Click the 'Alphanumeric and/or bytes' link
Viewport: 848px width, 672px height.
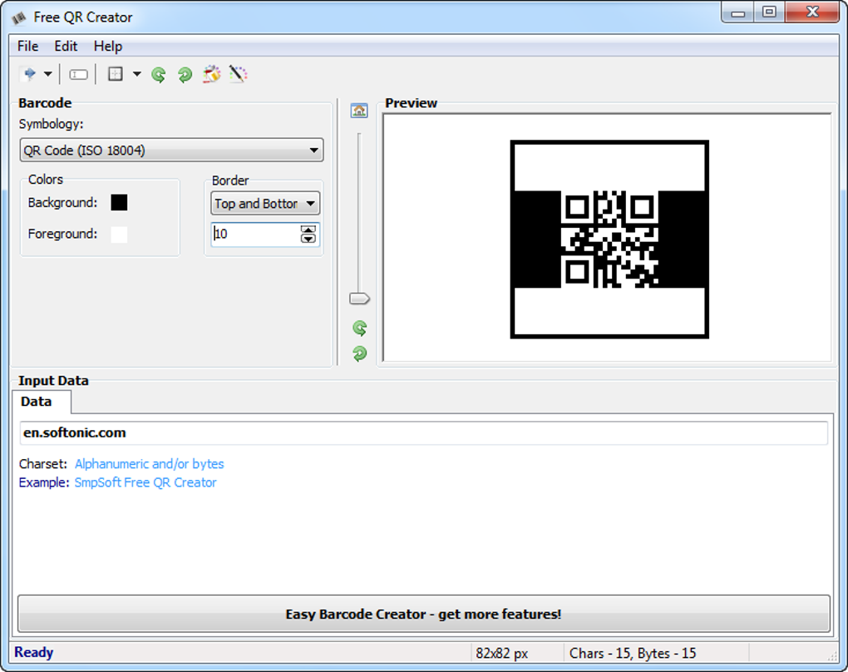150,464
